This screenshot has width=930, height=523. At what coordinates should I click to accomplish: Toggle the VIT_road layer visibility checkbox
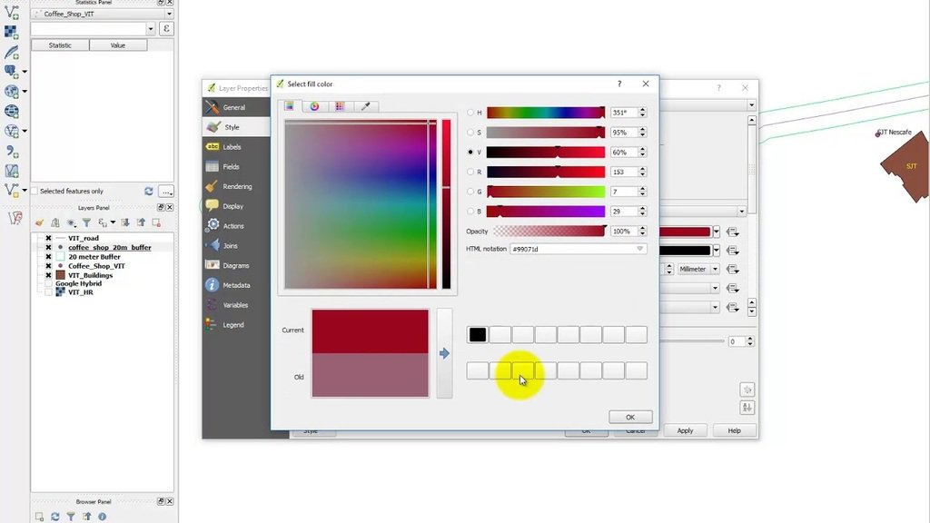[49, 238]
